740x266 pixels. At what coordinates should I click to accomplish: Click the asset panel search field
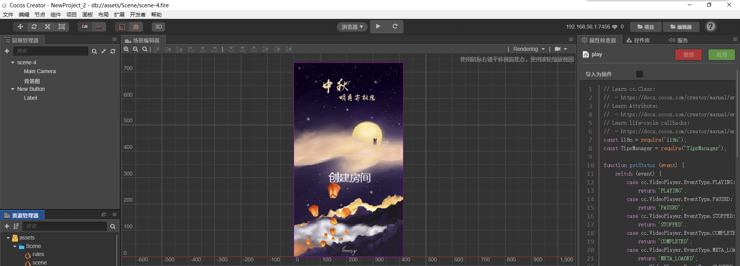[64, 226]
